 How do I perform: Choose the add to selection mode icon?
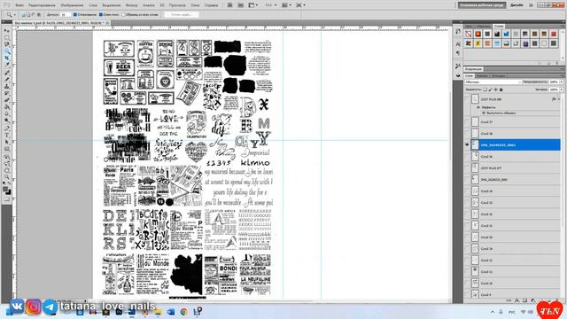(x=28, y=15)
